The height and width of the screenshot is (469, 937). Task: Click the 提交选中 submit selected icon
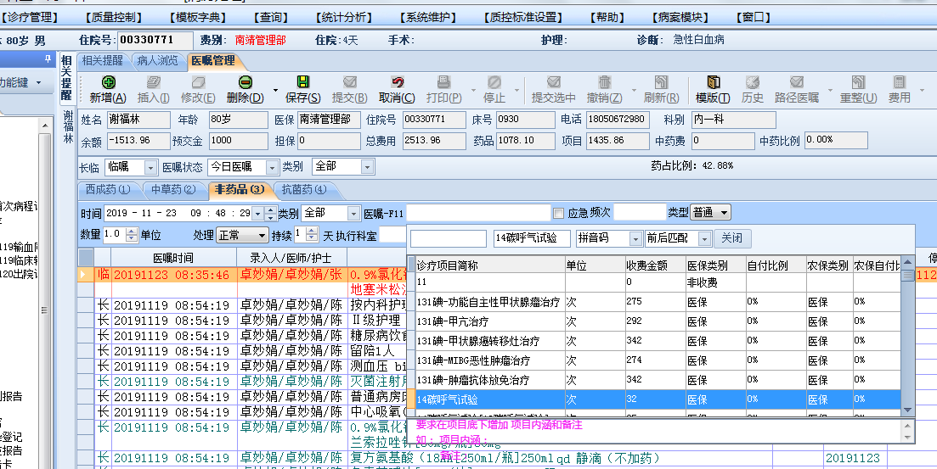pyautogui.click(x=554, y=82)
